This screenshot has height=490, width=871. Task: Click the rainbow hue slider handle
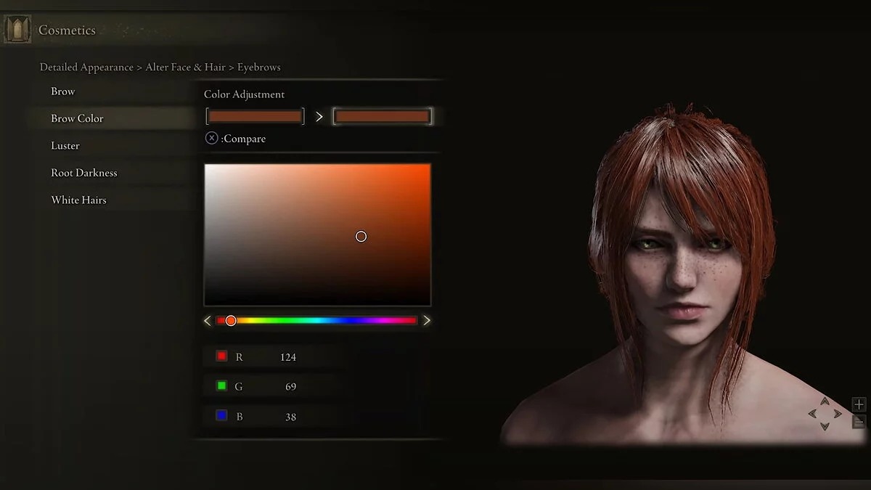231,320
